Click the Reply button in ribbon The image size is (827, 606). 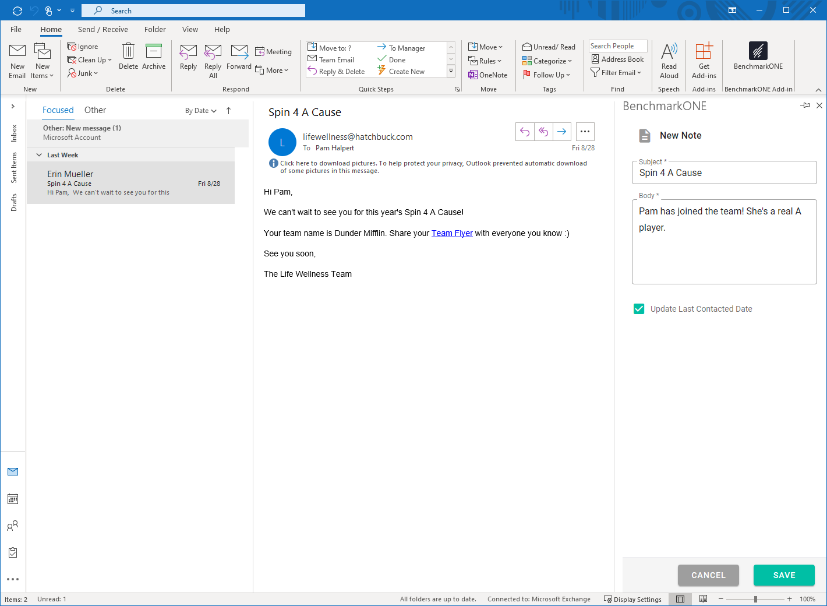tap(188, 57)
